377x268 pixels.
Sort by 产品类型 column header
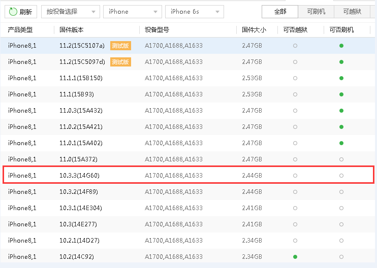[20, 30]
